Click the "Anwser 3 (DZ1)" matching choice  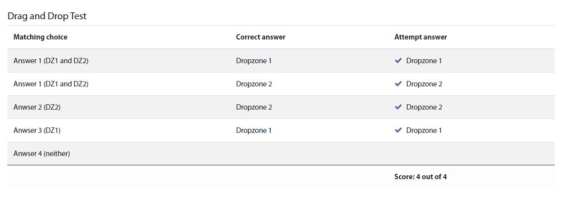point(37,130)
